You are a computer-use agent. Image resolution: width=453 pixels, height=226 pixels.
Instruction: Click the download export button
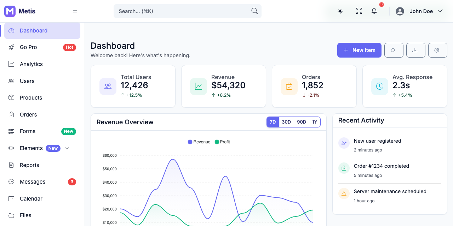[416, 50]
